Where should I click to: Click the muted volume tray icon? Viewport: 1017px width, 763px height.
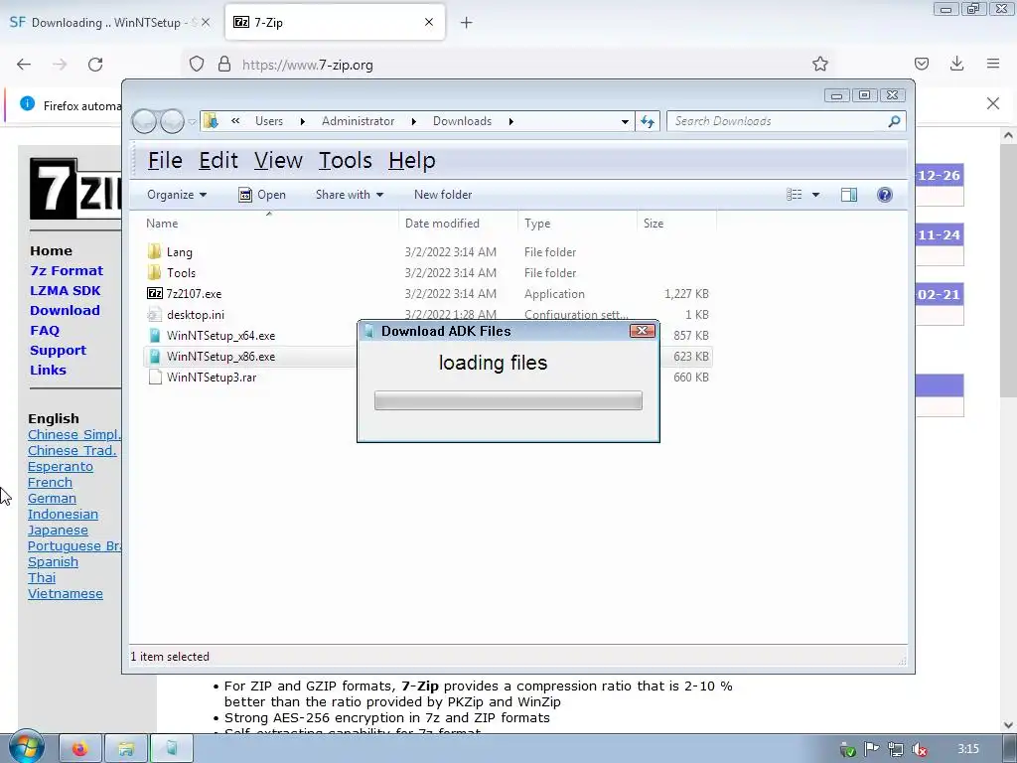pos(919,749)
